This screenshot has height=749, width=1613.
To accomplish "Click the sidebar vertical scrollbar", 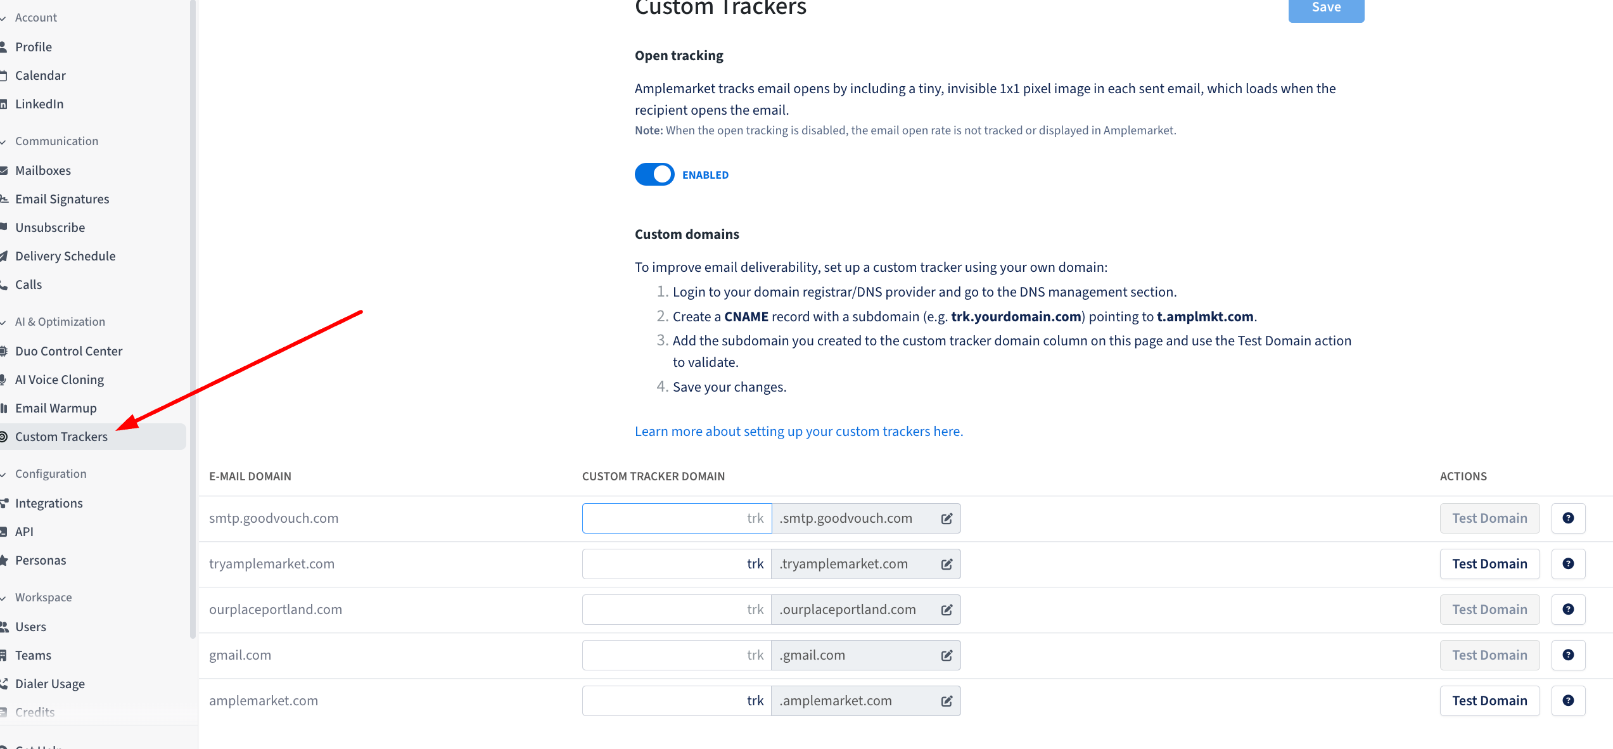I will 193,317.
